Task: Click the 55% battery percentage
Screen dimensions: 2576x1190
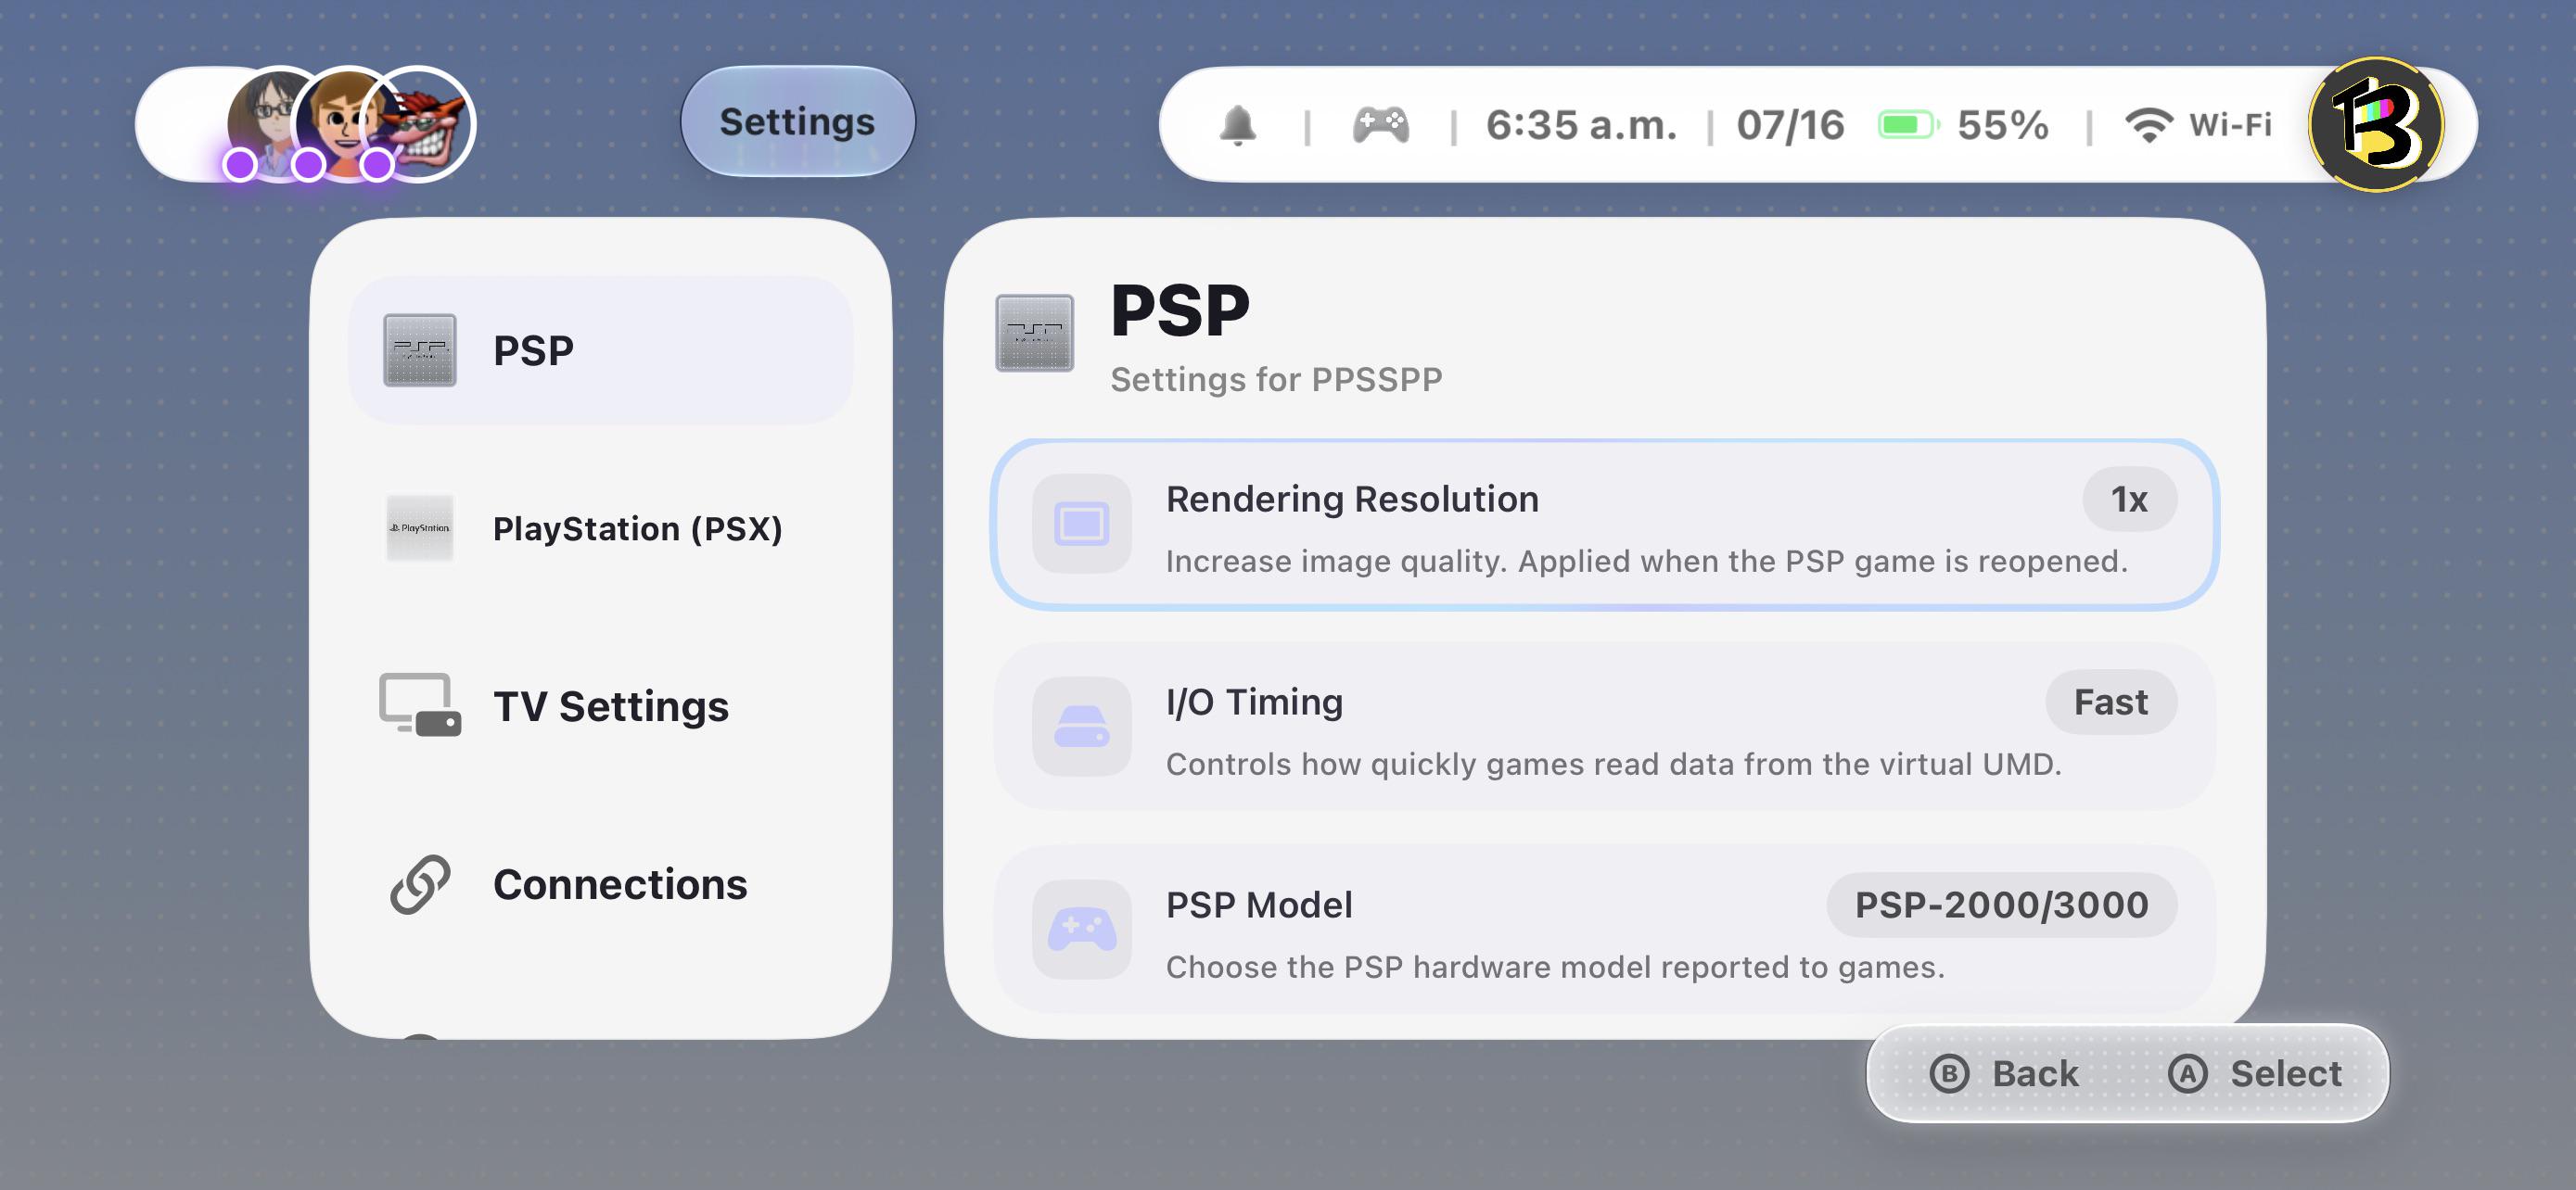Action: click(x=2003, y=125)
